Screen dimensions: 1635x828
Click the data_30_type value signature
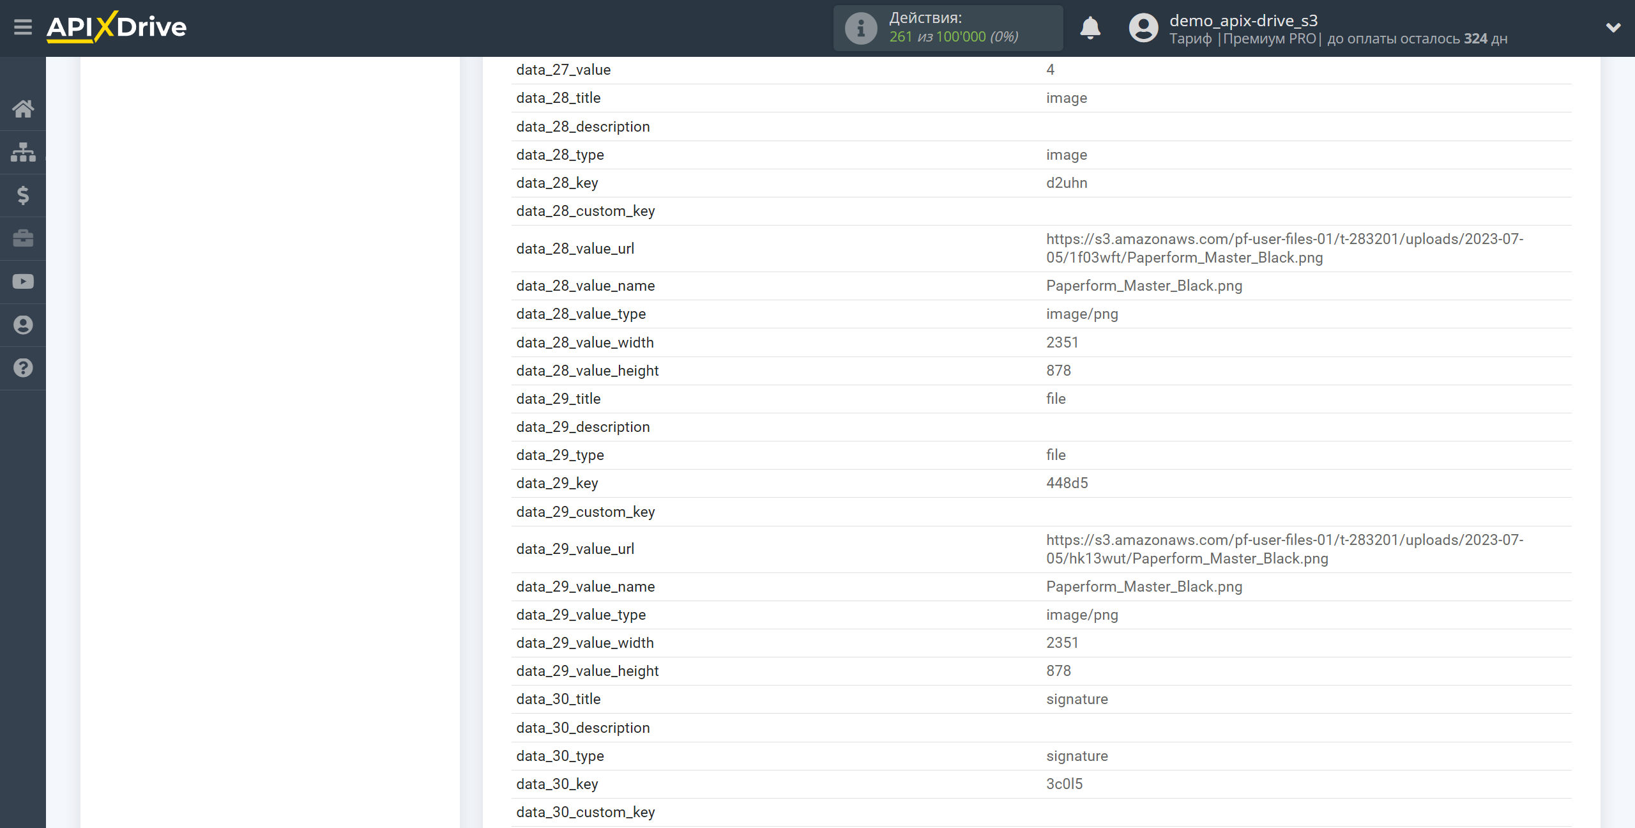[x=1077, y=756]
